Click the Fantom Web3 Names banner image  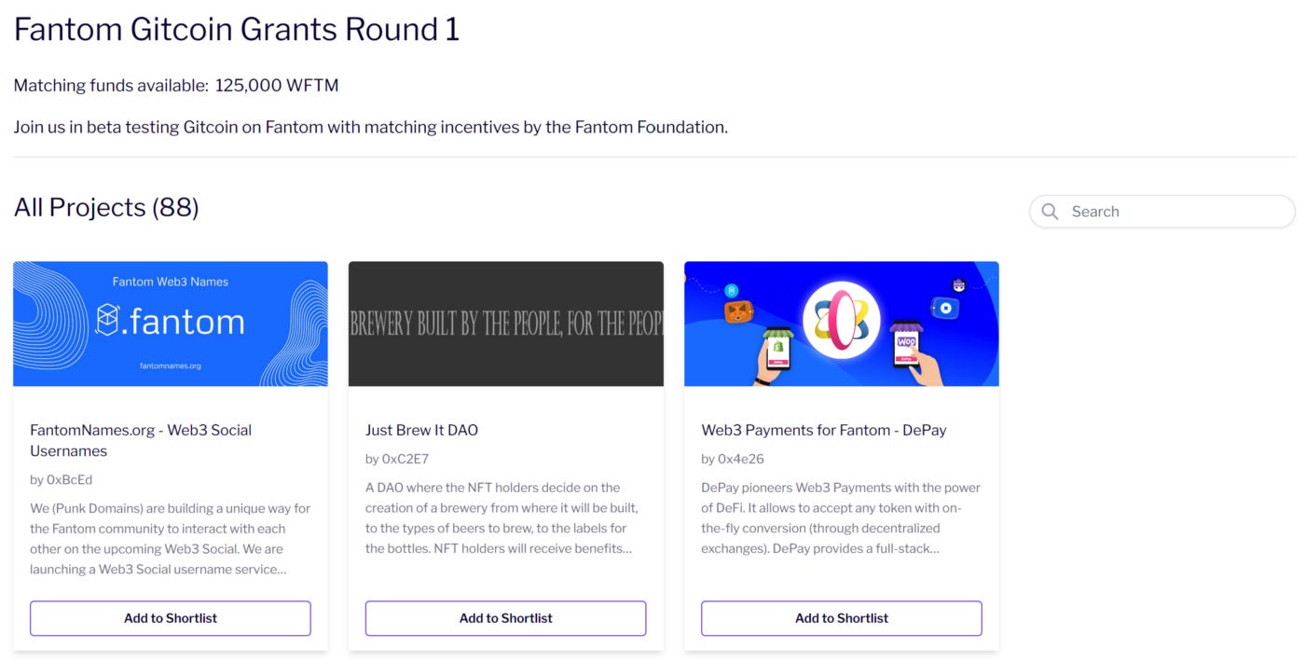point(170,324)
